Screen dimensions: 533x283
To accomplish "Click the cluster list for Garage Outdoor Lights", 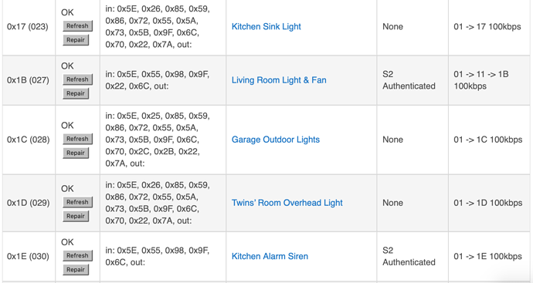I will 158,140.
